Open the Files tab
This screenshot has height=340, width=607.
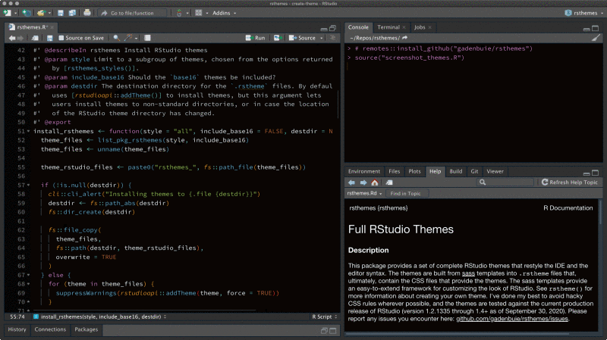(x=394, y=171)
